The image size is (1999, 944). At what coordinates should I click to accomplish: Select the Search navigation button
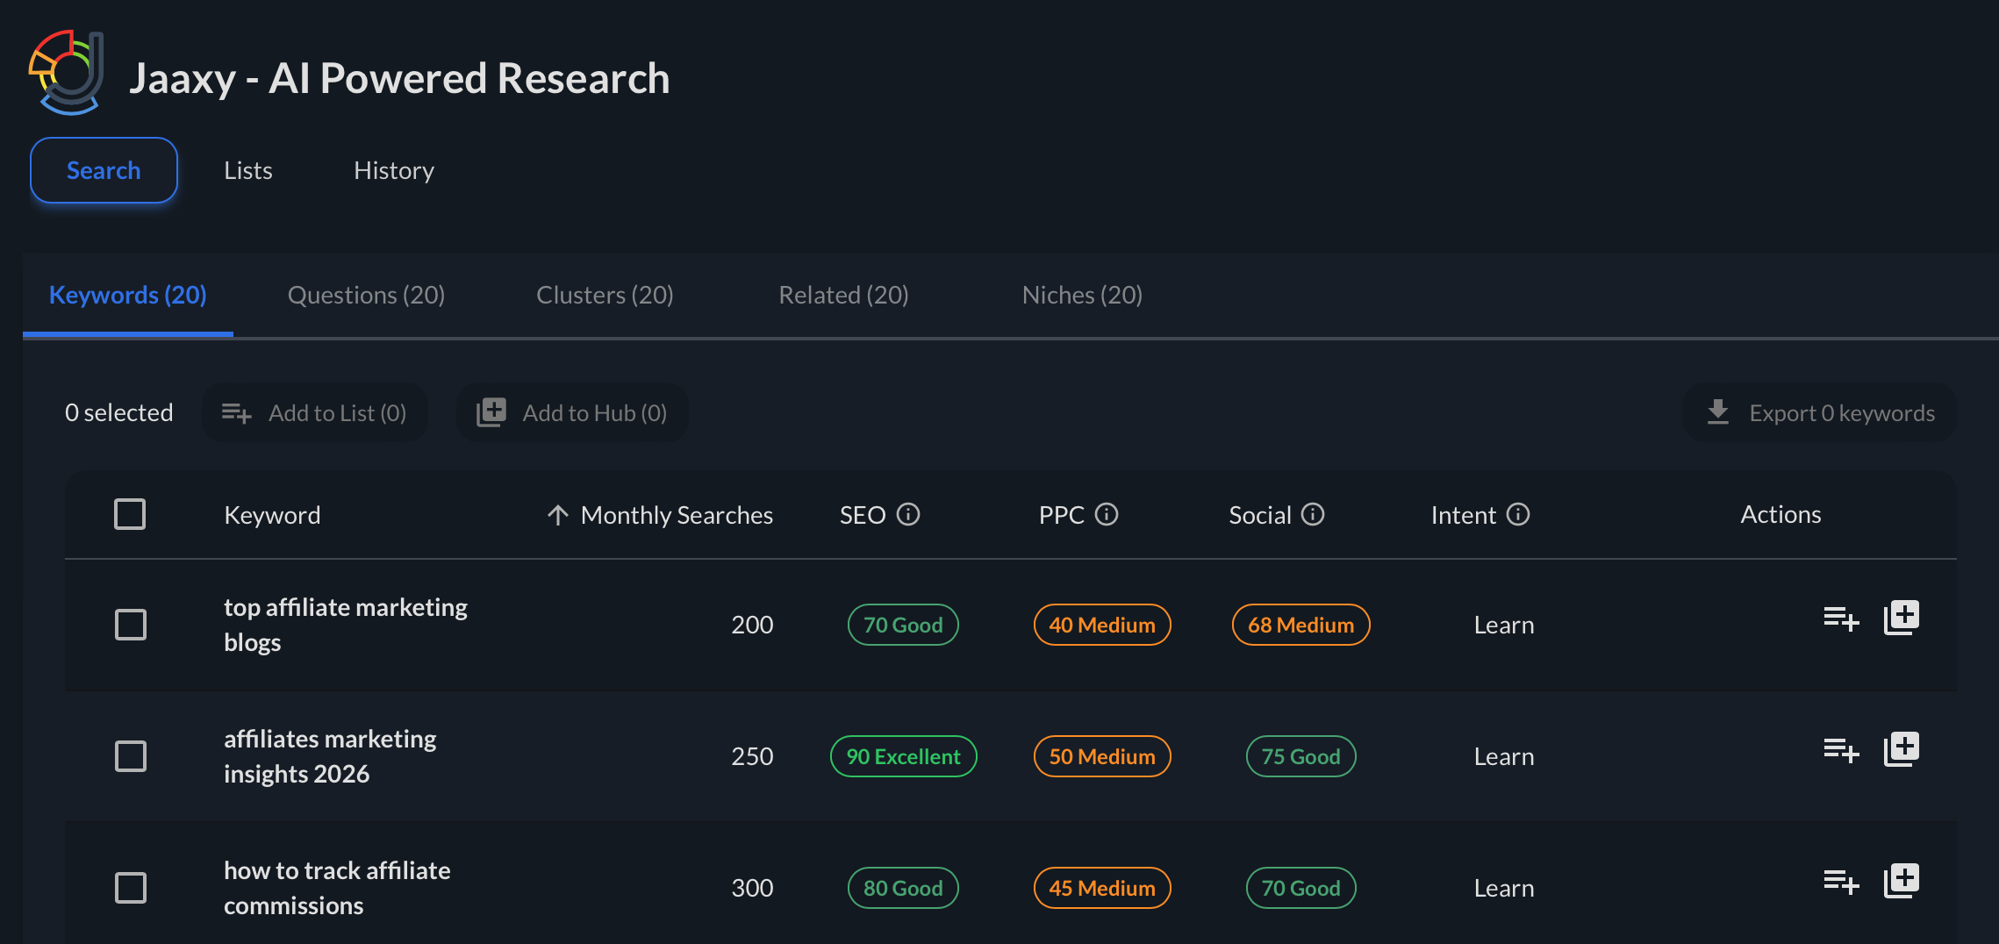pos(104,170)
